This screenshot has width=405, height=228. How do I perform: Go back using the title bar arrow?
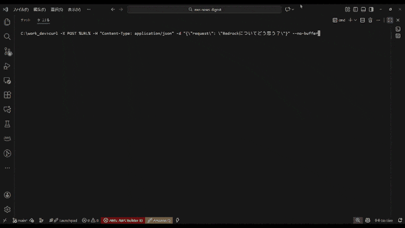[113, 9]
